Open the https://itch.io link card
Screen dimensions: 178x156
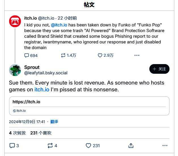pos(89,106)
